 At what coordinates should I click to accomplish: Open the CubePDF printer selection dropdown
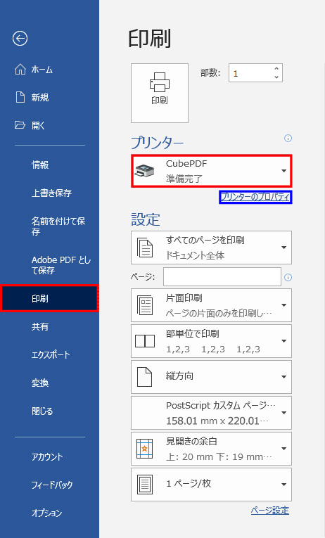pyautogui.click(x=212, y=171)
